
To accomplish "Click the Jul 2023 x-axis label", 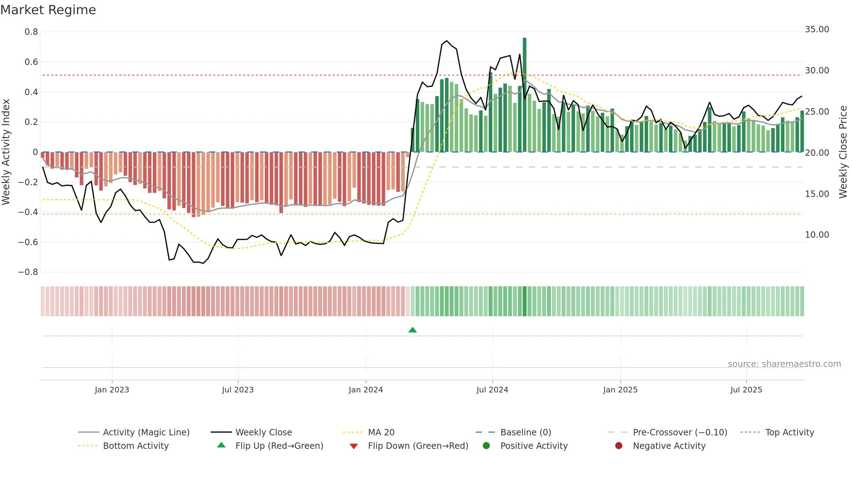I will 238,390.
